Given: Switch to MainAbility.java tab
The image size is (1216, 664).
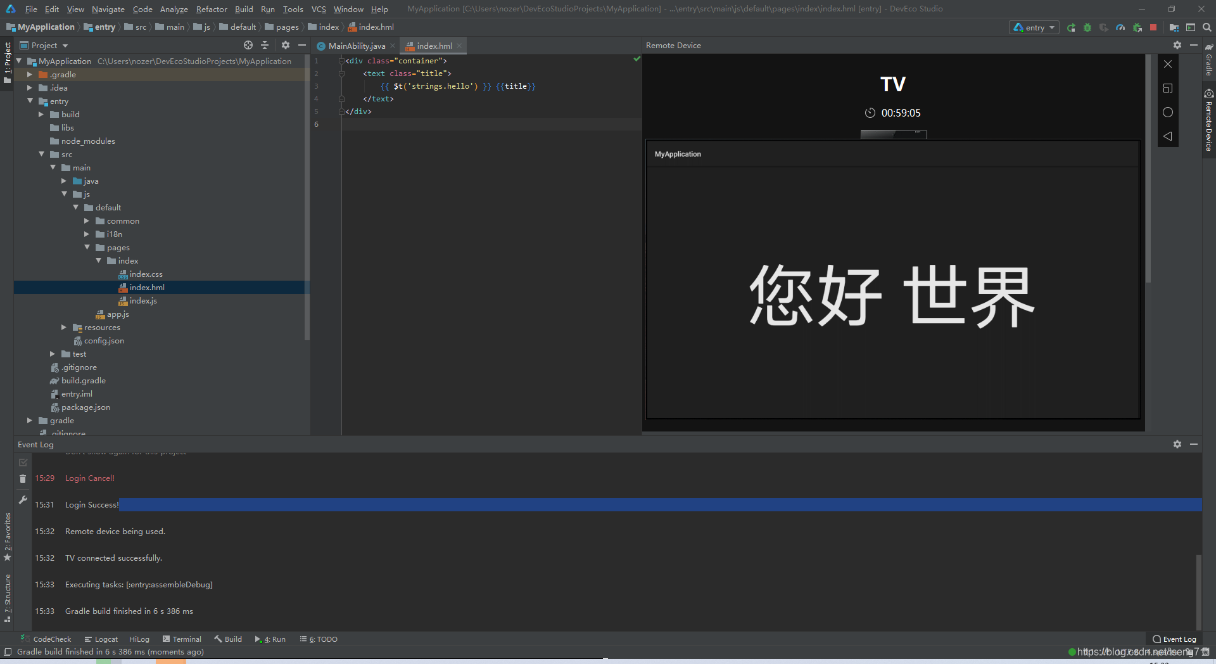Looking at the screenshot, I should [357, 46].
